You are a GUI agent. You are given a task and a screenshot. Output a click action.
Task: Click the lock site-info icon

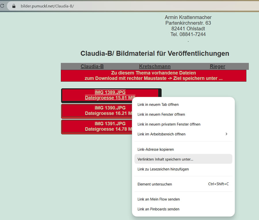[x=13, y=6]
